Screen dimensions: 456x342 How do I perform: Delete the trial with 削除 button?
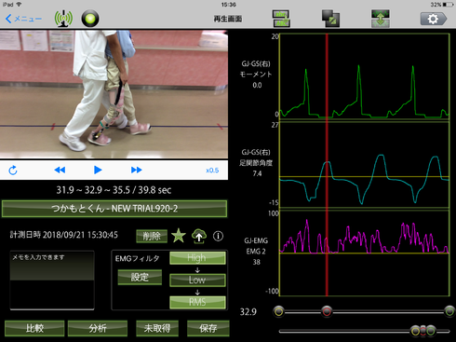pos(152,237)
